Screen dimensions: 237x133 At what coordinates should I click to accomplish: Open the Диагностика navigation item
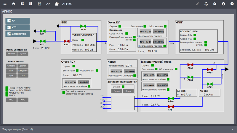(x=17, y=34)
